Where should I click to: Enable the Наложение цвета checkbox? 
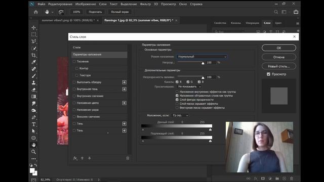coord(74,103)
